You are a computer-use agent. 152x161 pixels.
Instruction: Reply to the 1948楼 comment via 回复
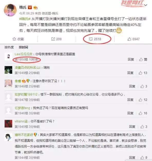132,86
